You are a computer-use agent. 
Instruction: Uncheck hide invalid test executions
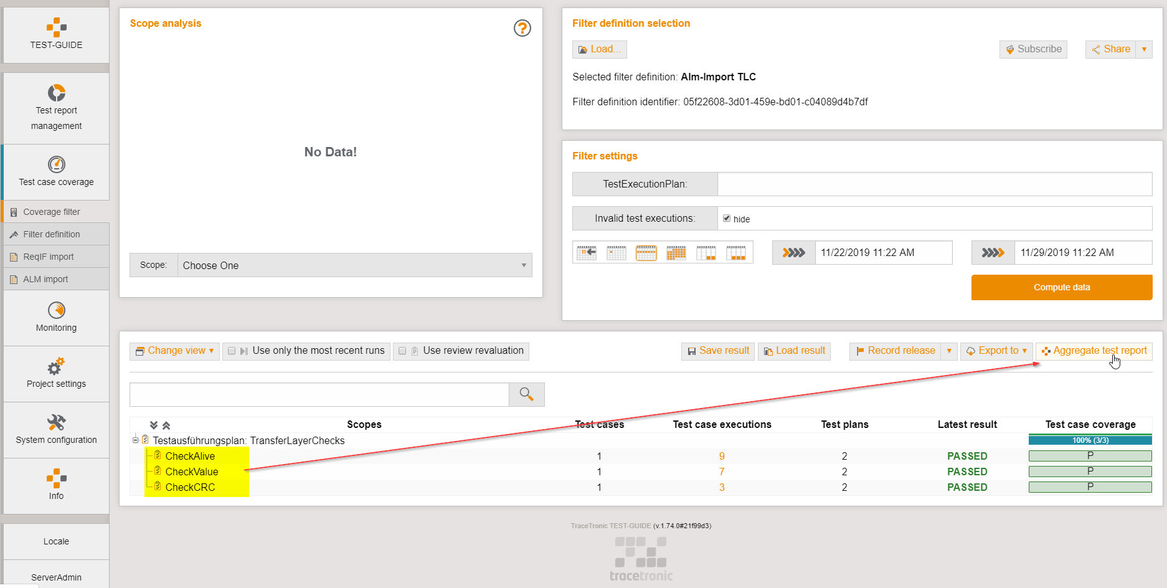click(x=726, y=219)
